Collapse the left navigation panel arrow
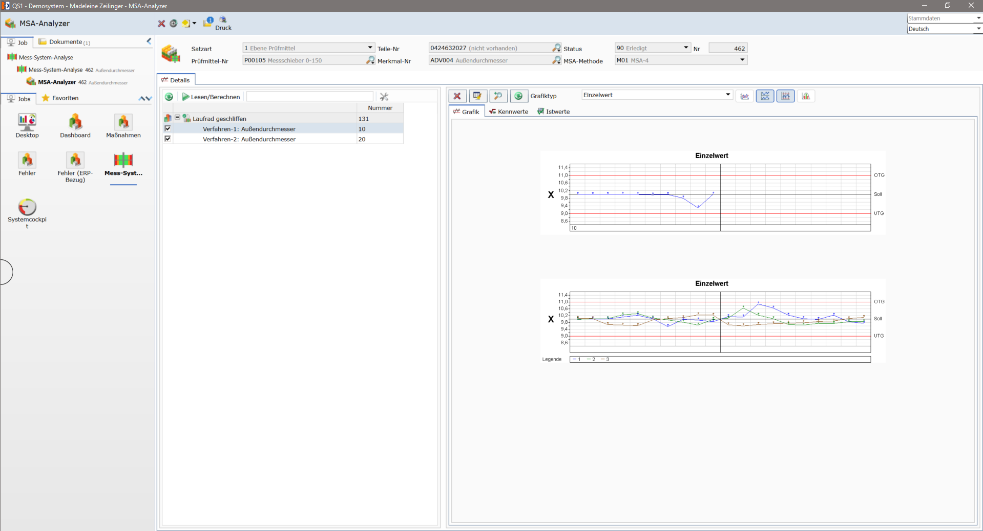983x531 pixels. click(149, 41)
